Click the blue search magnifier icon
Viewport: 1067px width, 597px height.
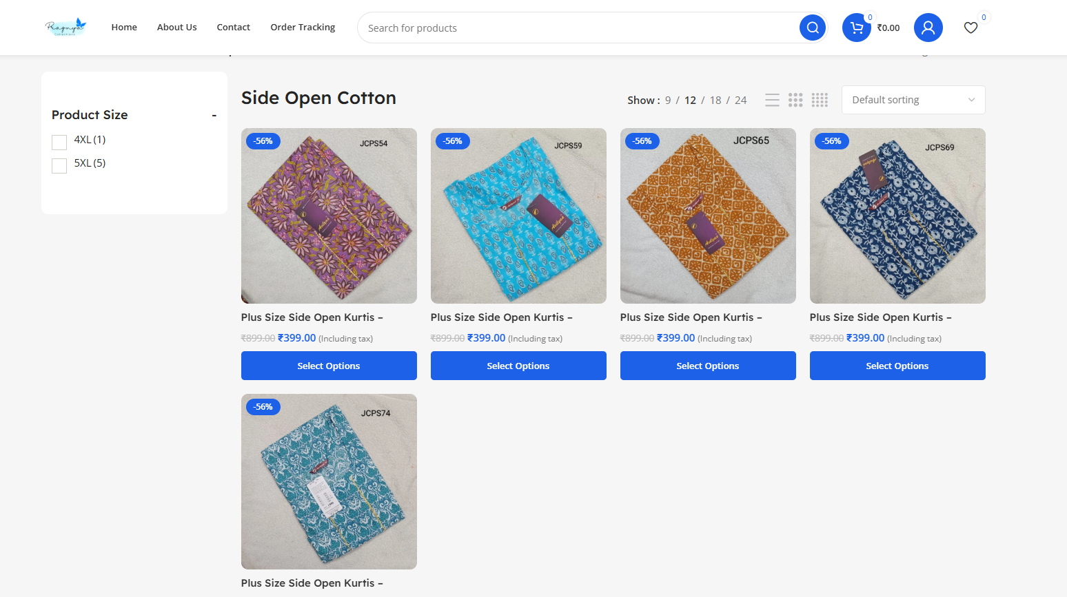click(813, 28)
